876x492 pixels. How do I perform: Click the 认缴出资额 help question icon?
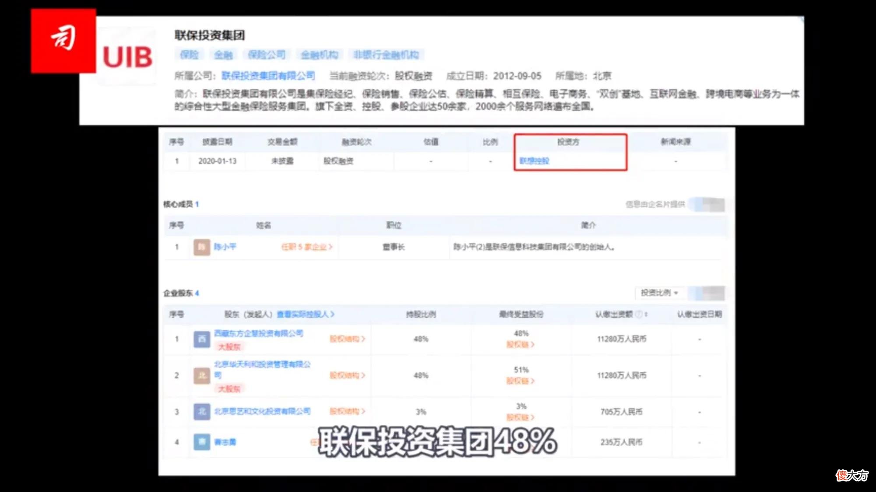639,314
